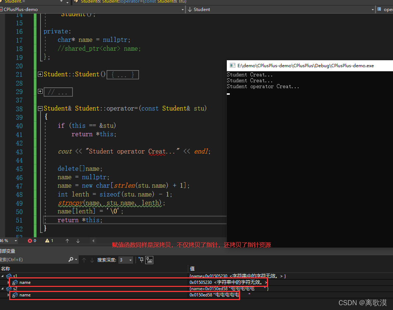Click the console window title path text
The height and width of the screenshot is (310, 393).
306,66
